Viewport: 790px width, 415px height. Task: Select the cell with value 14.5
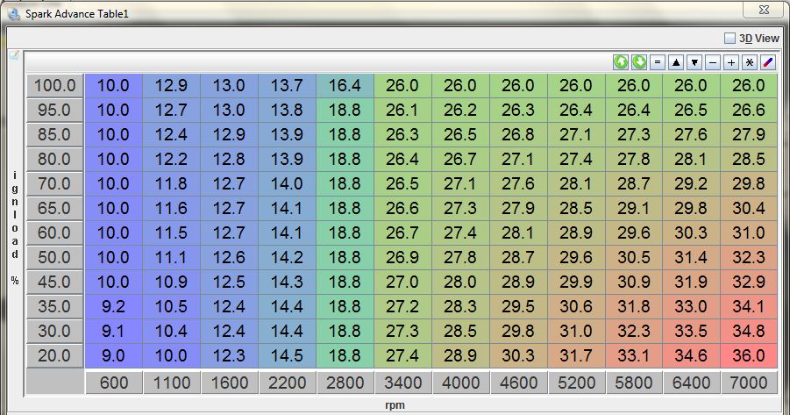point(288,355)
